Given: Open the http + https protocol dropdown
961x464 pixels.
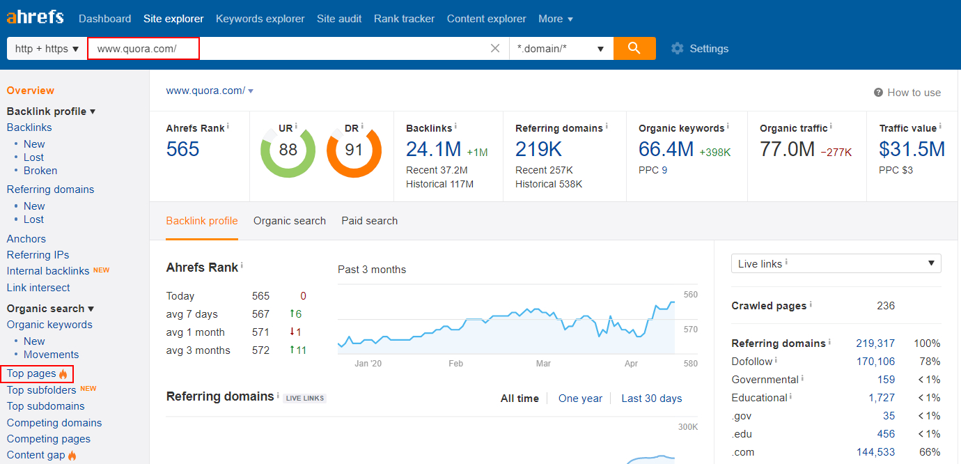Looking at the screenshot, I should 47,49.
